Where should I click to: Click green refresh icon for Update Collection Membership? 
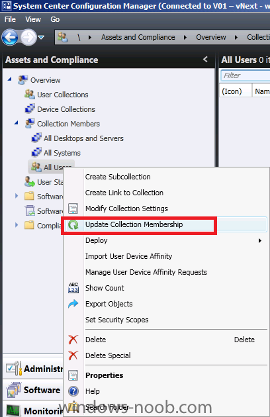tap(73, 225)
